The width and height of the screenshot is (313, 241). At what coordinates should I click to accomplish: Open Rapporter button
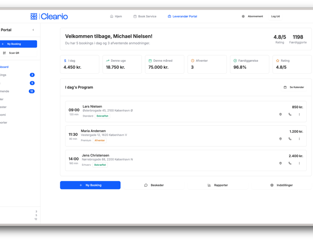[x=218, y=185]
